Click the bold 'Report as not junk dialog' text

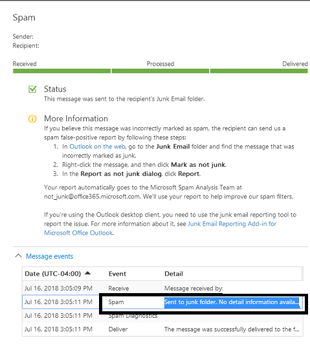click(x=121, y=174)
